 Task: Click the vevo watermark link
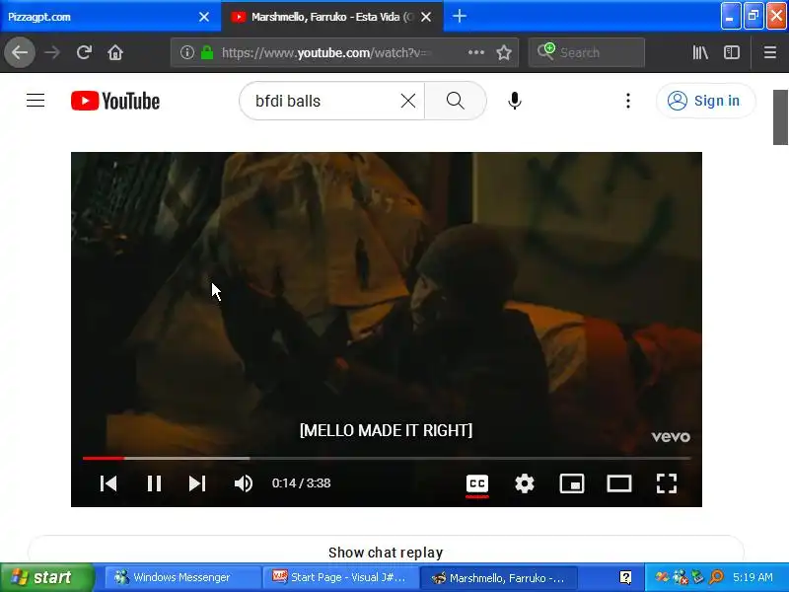click(x=671, y=436)
